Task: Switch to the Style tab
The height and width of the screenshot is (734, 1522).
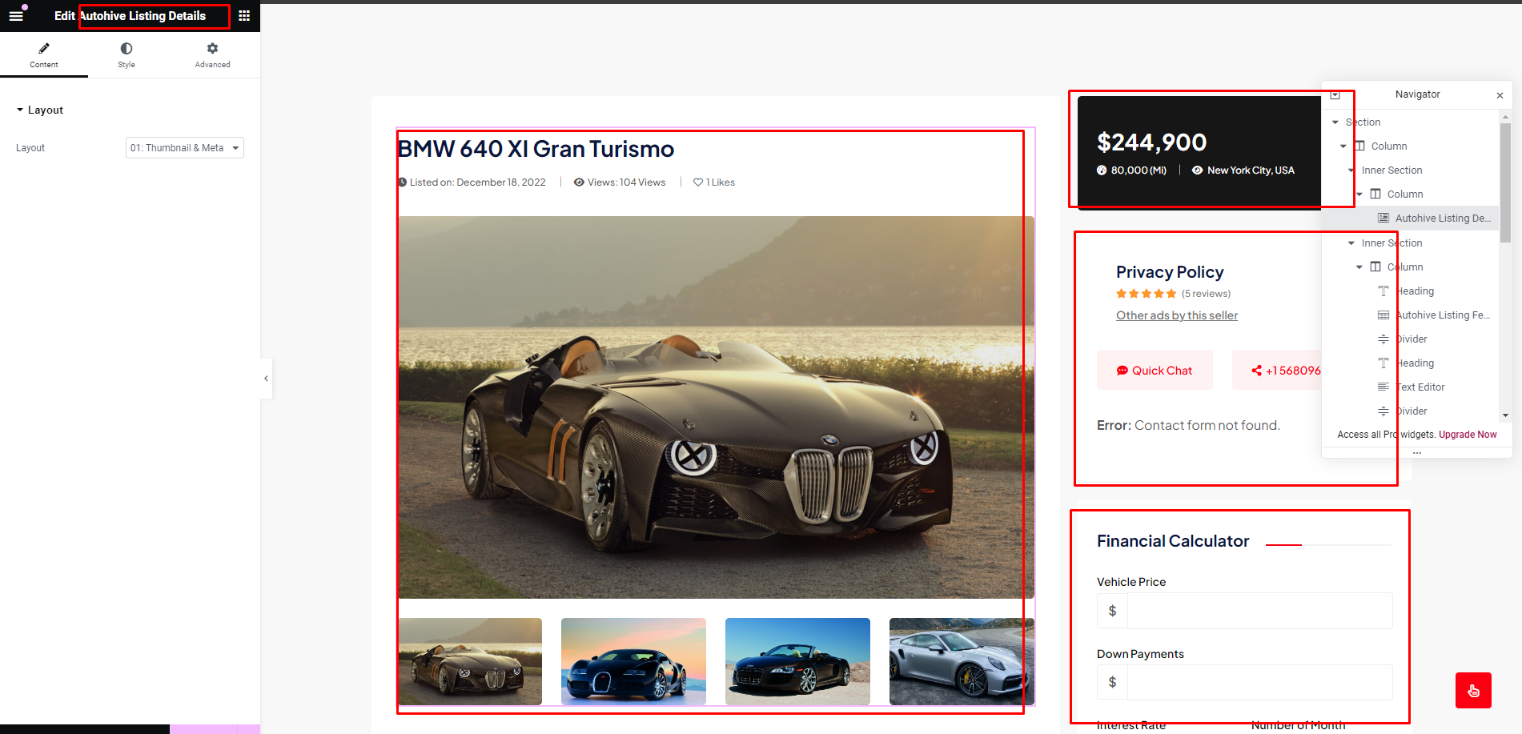Action: tap(126, 55)
